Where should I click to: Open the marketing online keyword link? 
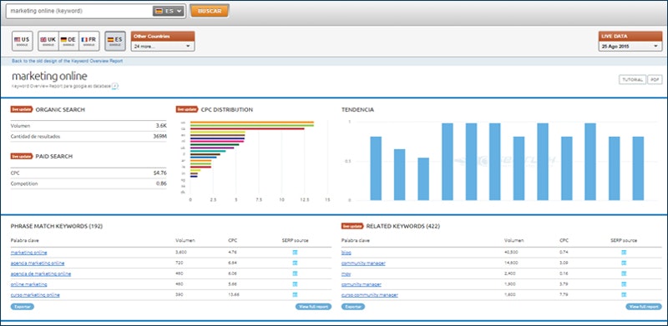(x=29, y=253)
